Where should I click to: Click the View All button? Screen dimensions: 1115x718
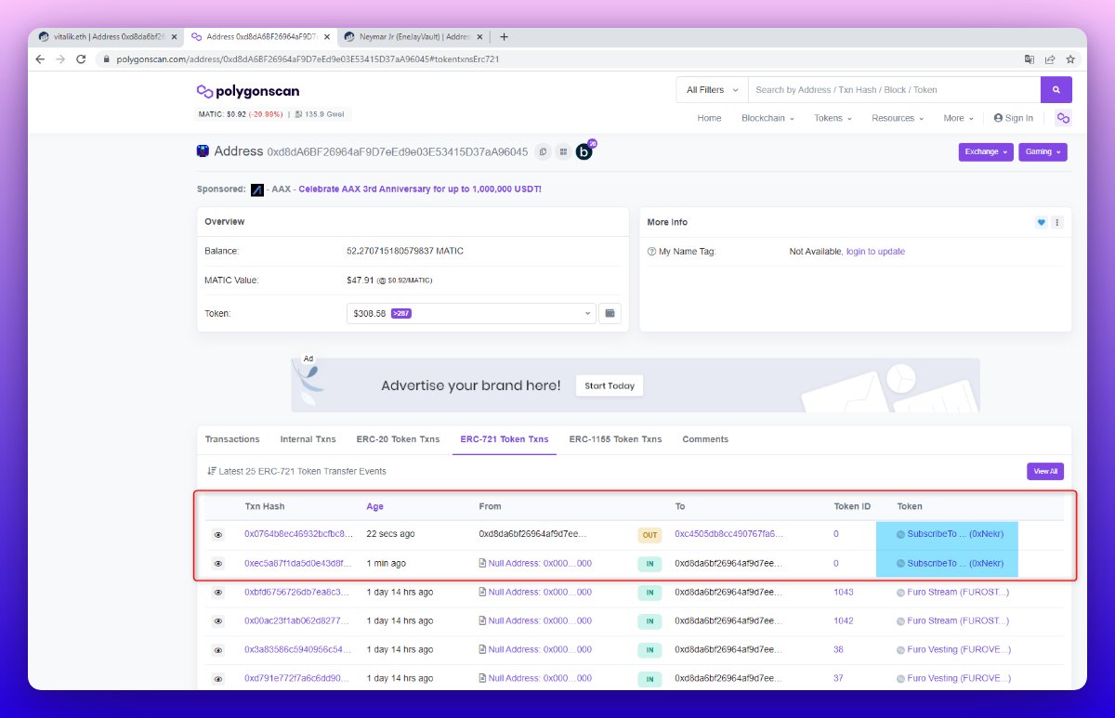coord(1044,471)
